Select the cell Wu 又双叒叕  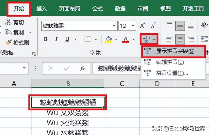pos(68,113)
